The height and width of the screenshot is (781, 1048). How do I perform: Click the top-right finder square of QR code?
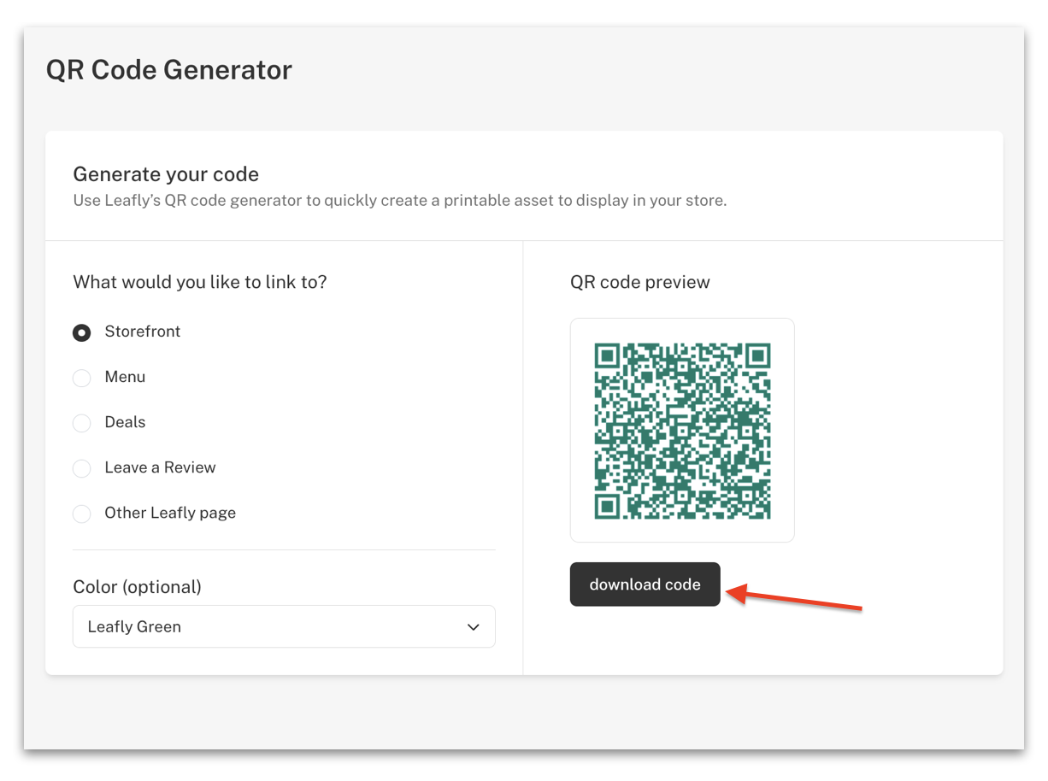[x=757, y=355]
